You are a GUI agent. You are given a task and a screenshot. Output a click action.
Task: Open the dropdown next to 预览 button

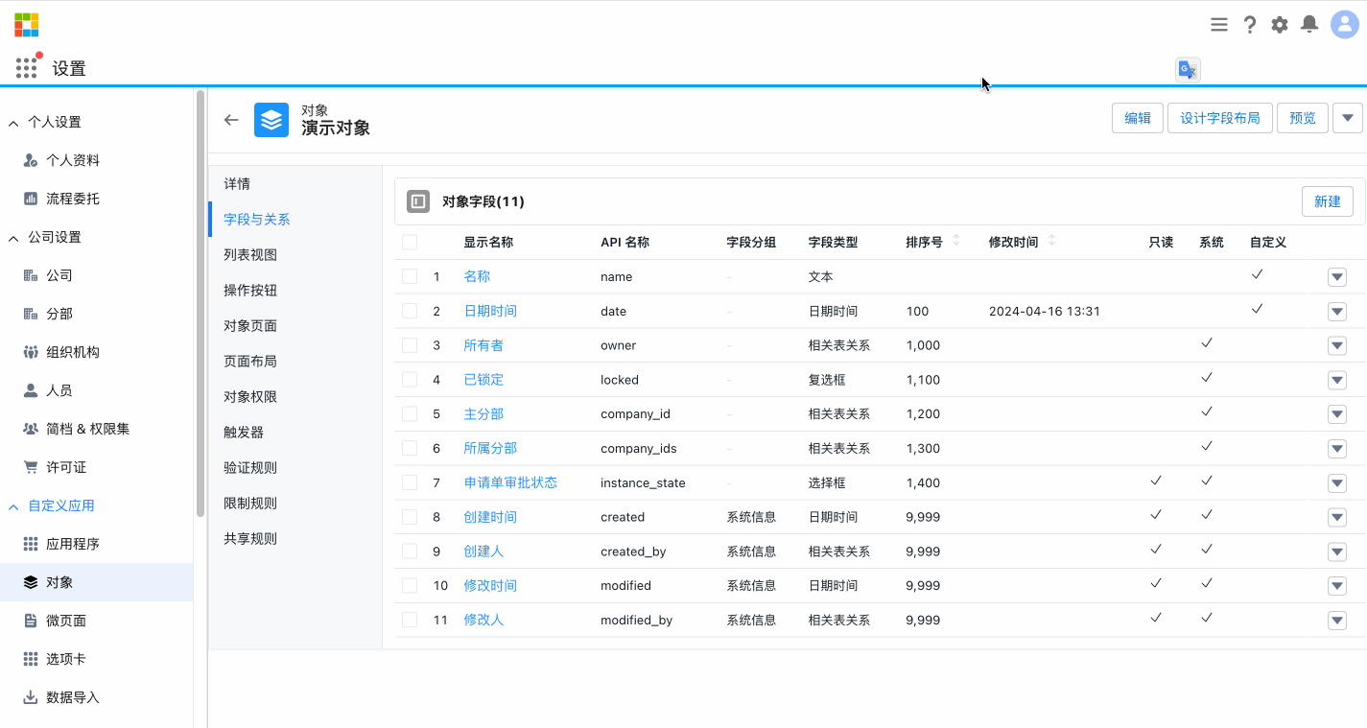pyautogui.click(x=1348, y=118)
